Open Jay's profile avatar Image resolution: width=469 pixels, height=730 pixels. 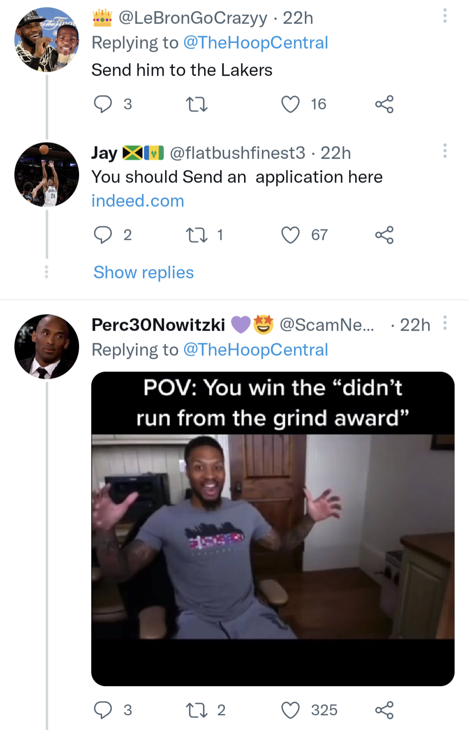(x=46, y=174)
